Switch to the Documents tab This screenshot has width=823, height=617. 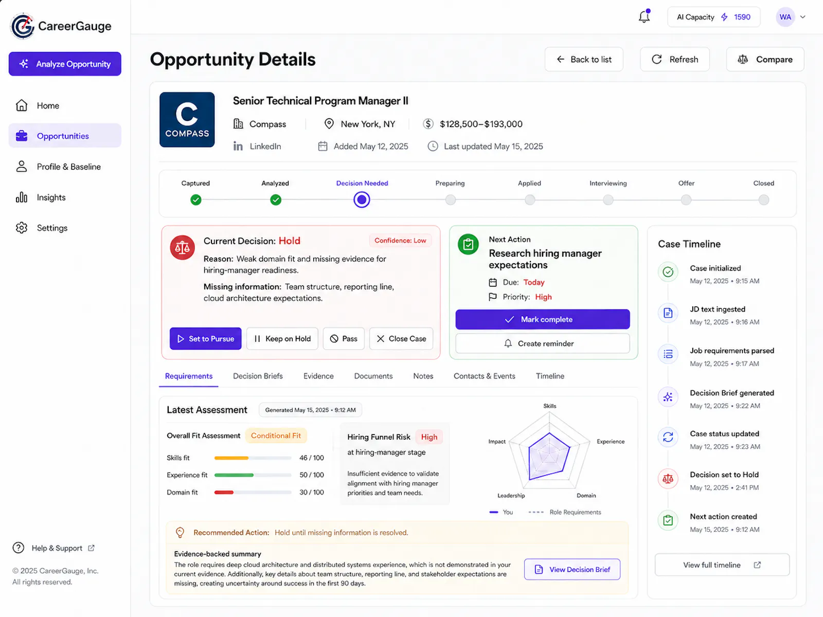373,376
